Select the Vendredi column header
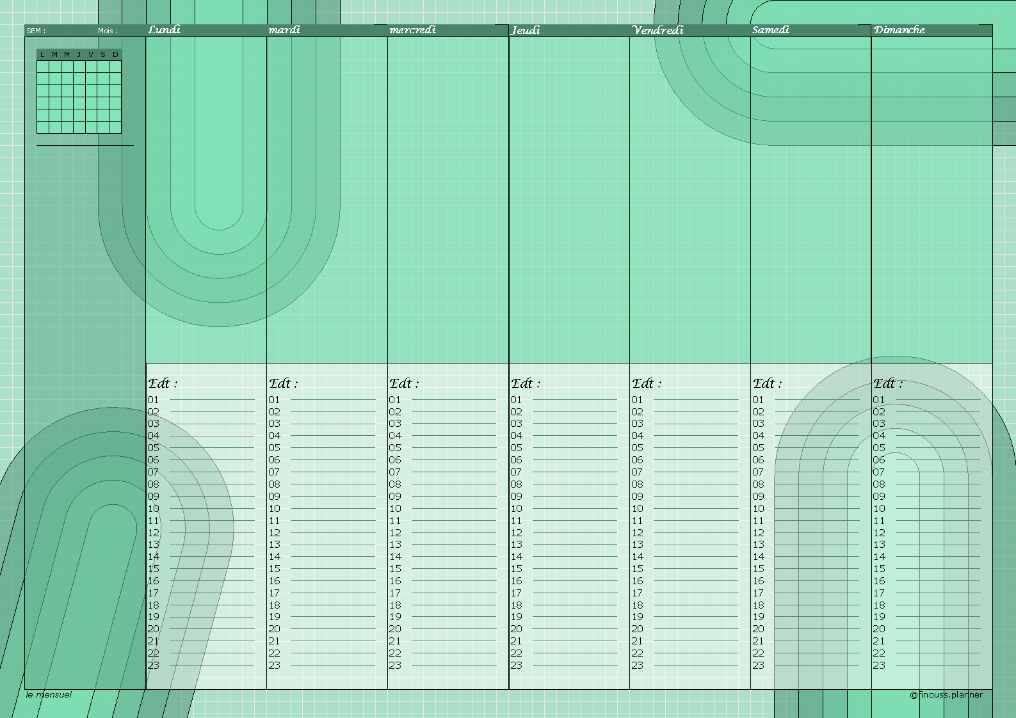 coord(658,30)
